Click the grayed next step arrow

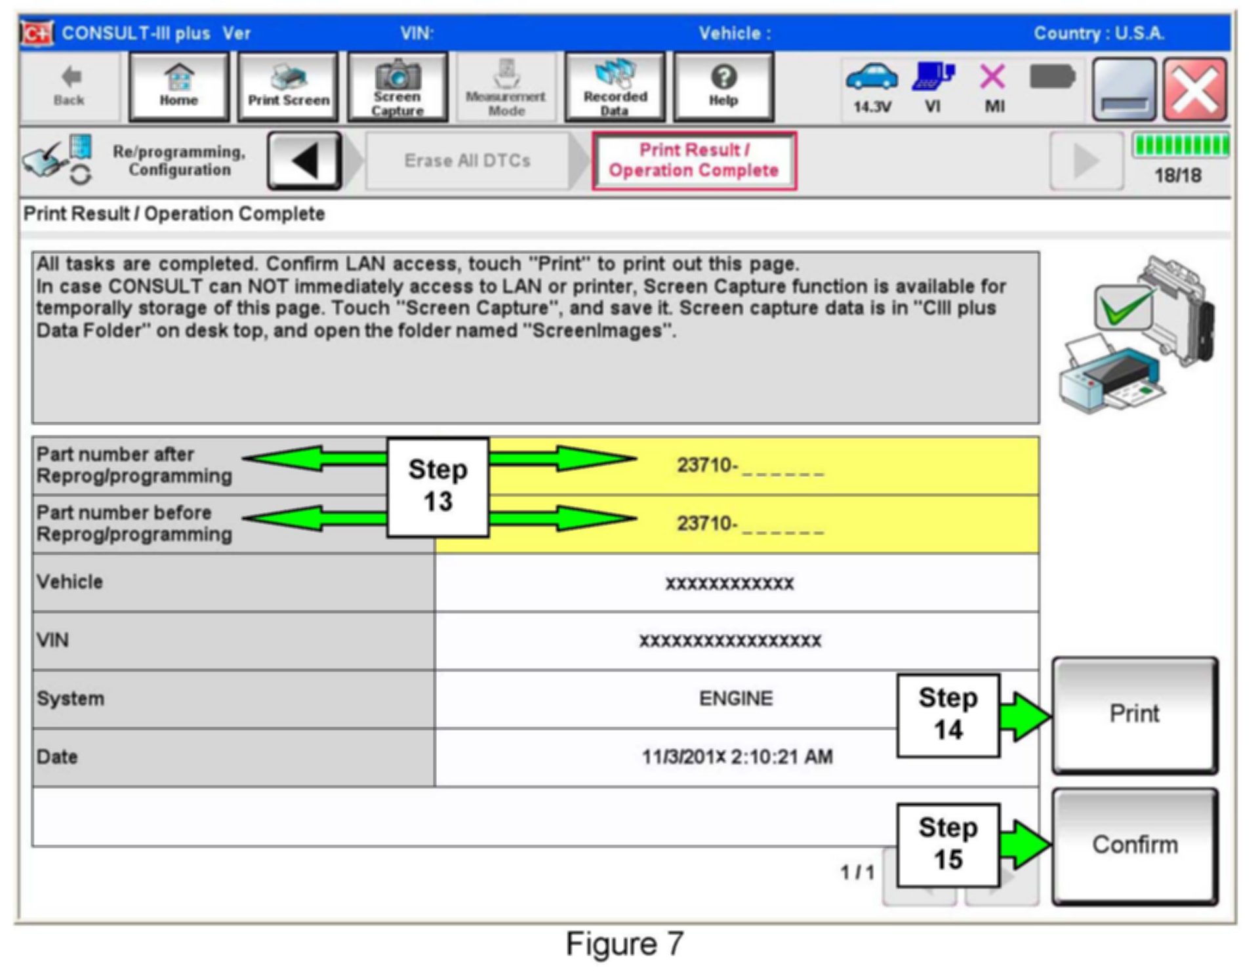pyautogui.click(x=1086, y=161)
